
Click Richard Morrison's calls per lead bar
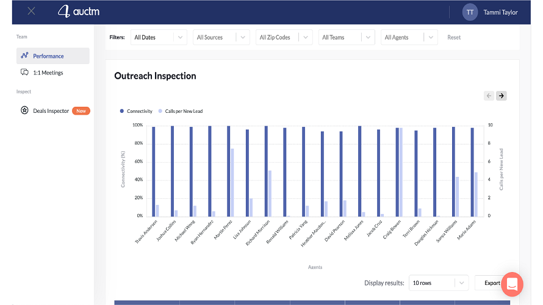point(270,193)
